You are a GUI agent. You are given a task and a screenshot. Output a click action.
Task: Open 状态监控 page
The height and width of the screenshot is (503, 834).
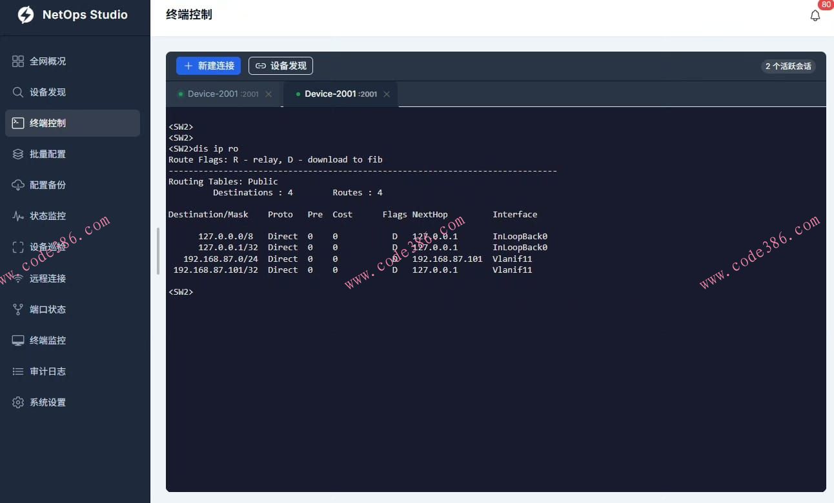point(72,216)
